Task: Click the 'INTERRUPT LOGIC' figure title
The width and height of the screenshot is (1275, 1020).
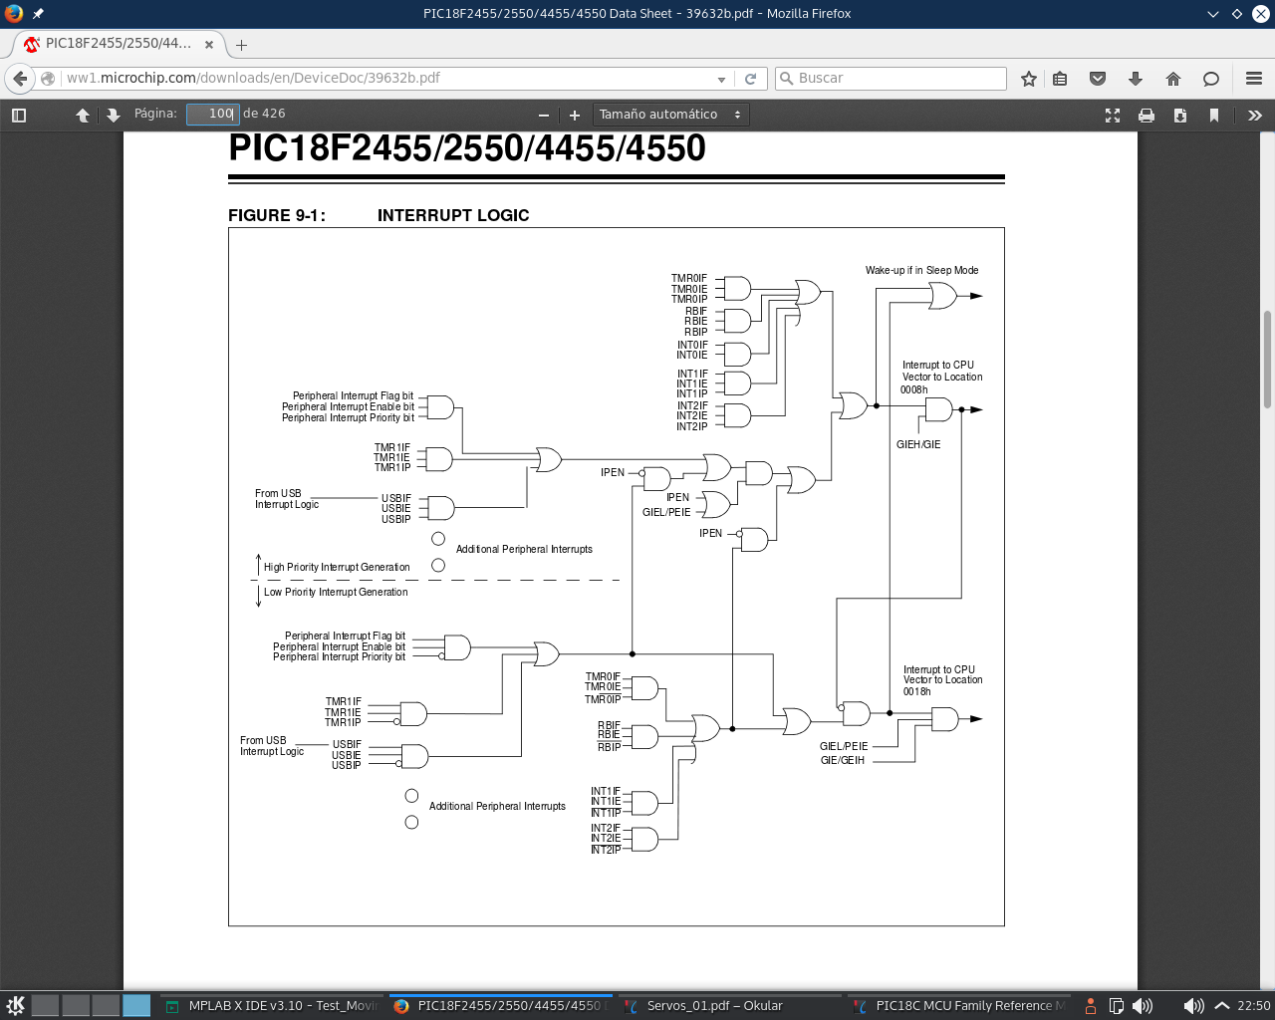Action: (x=453, y=215)
